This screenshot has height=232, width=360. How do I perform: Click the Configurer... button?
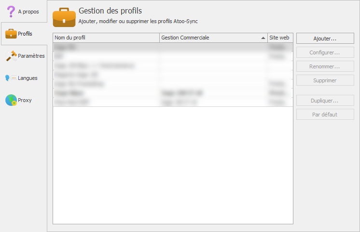(x=325, y=52)
